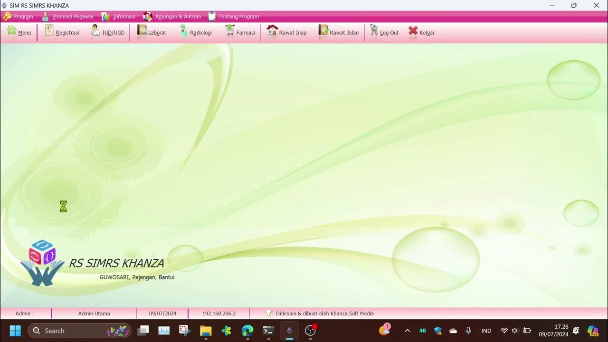Open the Snipping Tool taskbar icon
The image size is (608, 342).
click(185, 331)
